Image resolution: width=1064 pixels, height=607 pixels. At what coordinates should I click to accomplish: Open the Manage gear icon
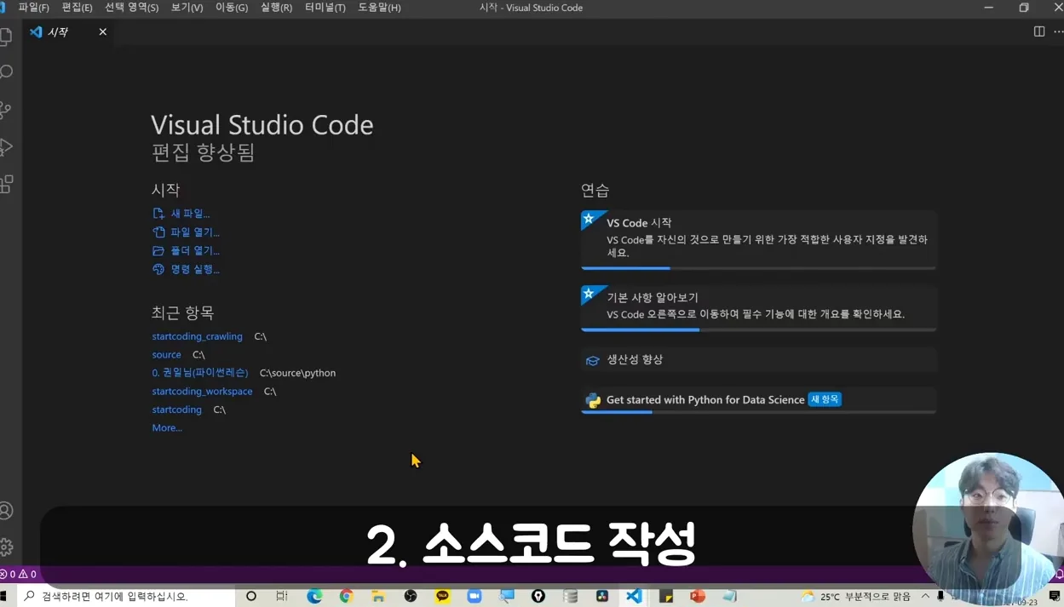pos(6,547)
